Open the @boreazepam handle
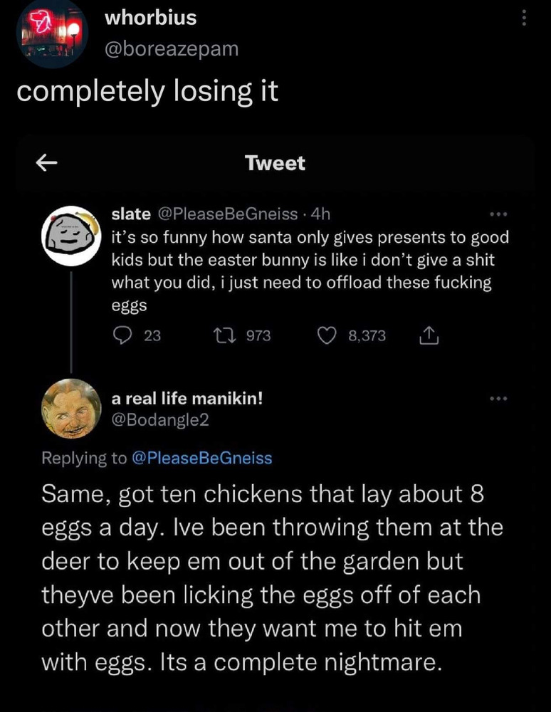 tap(171, 48)
